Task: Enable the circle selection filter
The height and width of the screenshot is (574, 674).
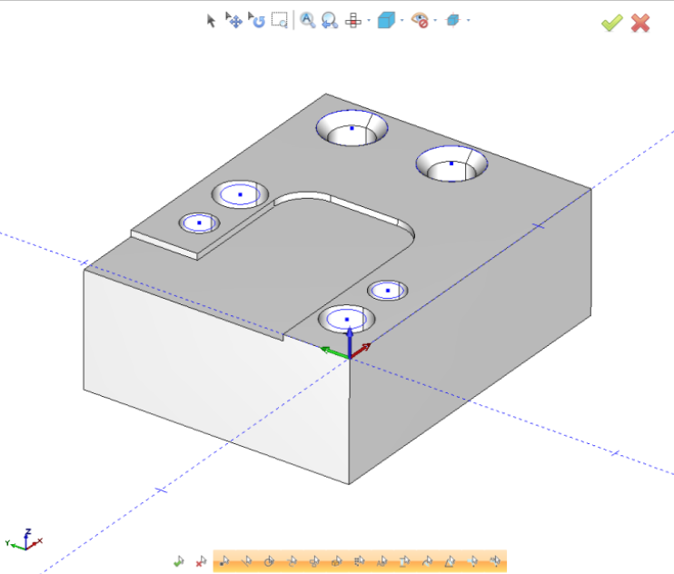Action: point(269,561)
